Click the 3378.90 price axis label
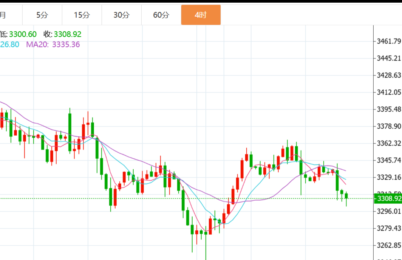This screenshot has height=260, width=402. pos(389,126)
